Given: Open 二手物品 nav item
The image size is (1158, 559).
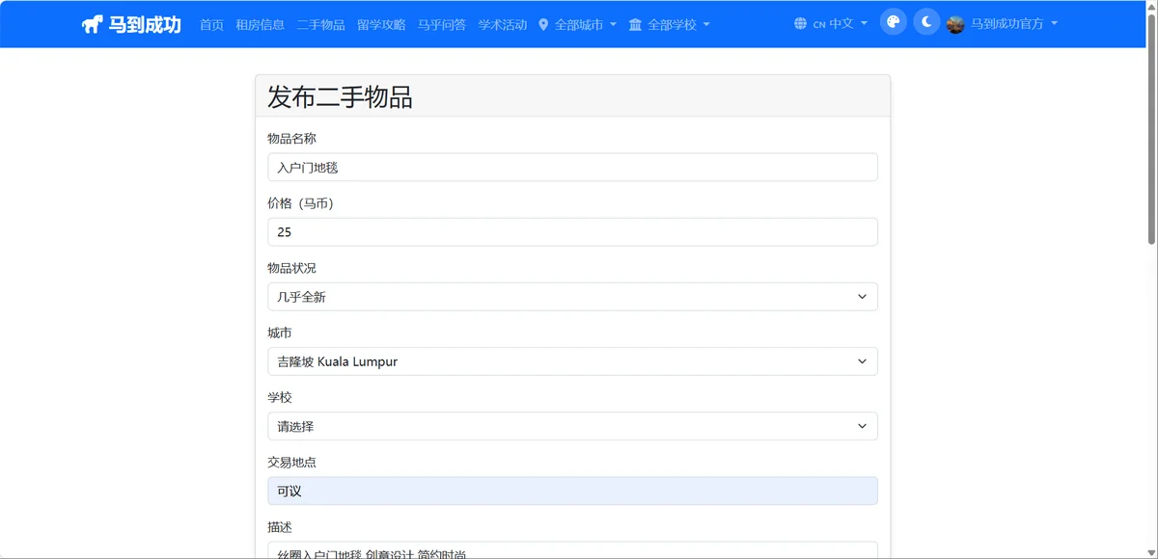Looking at the screenshot, I should click(x=320, y=24).
